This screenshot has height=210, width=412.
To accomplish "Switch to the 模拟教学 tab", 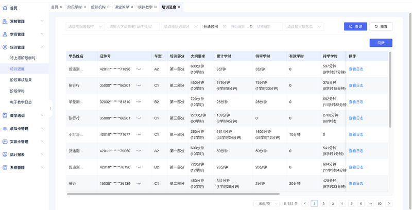I will point(145,7).
